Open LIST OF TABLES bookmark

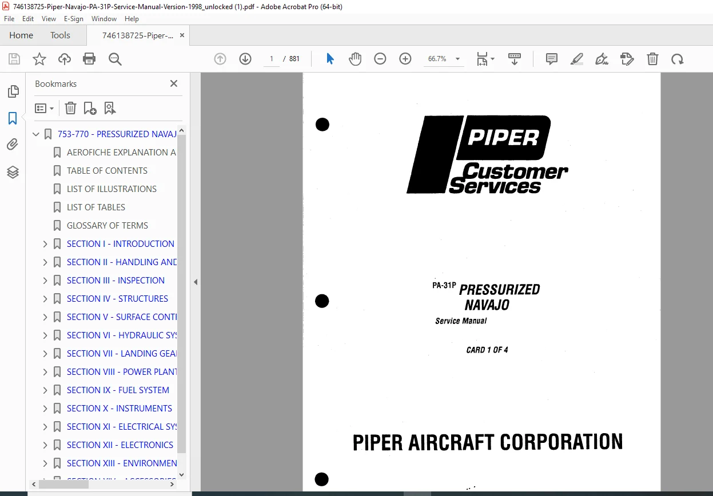tap(96, 207)
